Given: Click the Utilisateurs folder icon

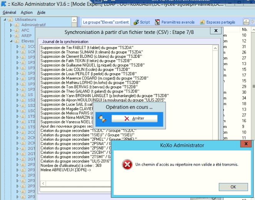Looking at the screenshot, I should pos(10,20).
